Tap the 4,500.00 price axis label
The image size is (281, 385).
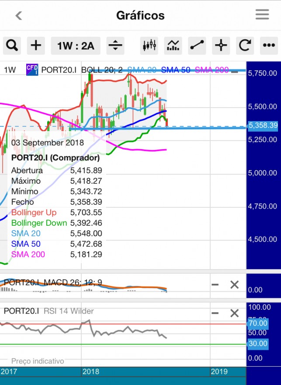(x=262, y=239)
